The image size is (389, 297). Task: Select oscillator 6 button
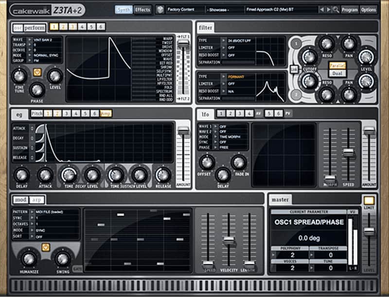coord(101,27)
